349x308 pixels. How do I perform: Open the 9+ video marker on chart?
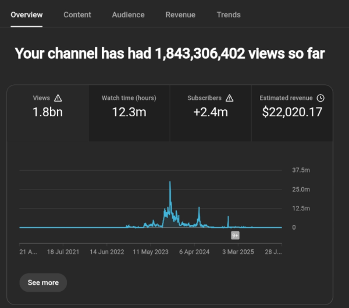pyautogui.click(x=235, y=235)
